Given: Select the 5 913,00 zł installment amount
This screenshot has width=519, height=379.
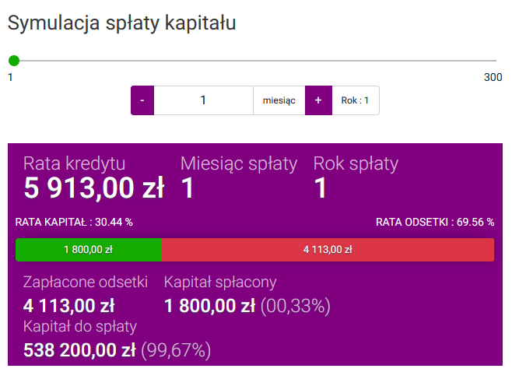Looking at the screenshot, I should coord(93,188).
